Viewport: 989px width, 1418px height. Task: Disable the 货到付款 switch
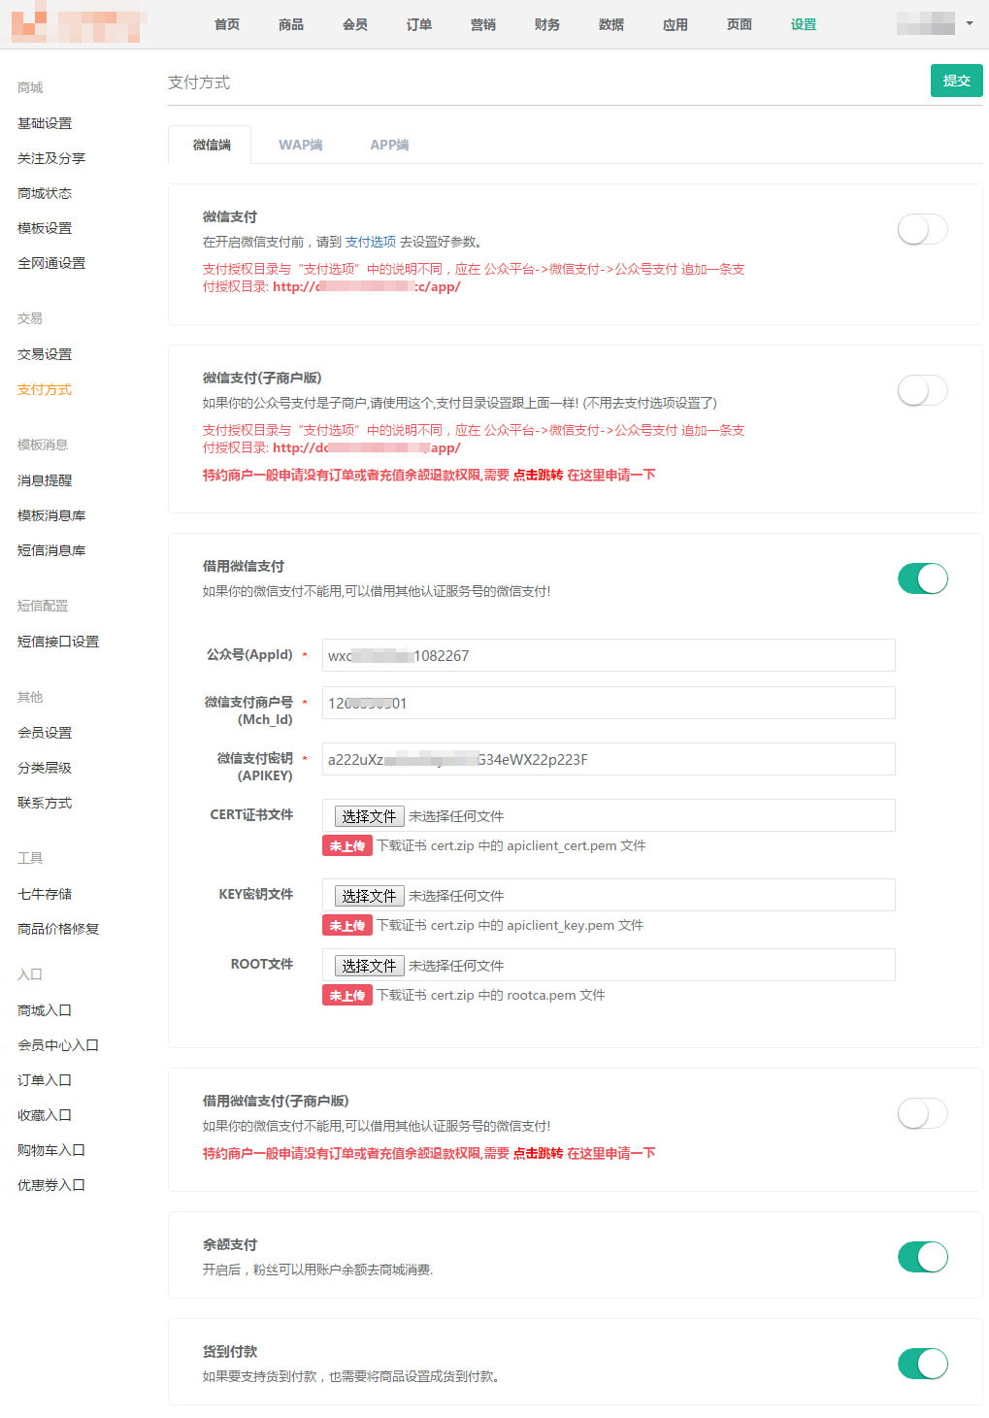tap(922, 1364)
